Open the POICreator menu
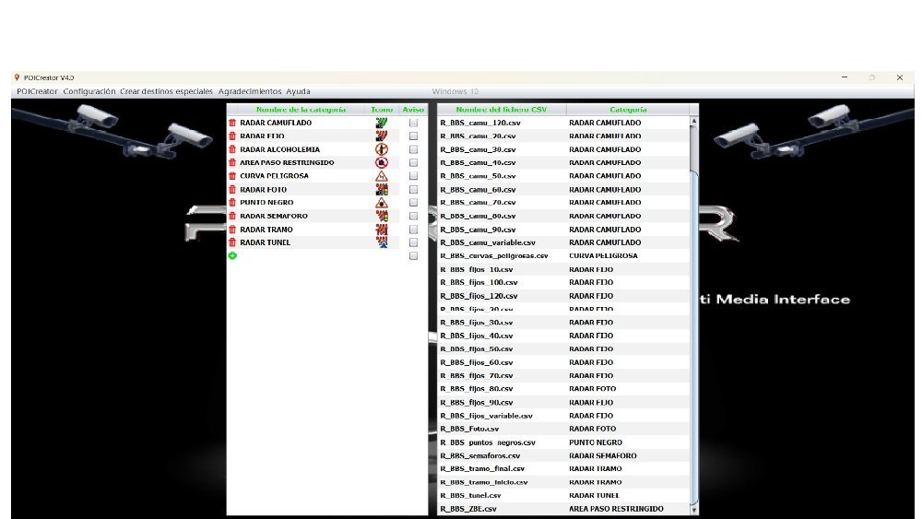This screenshot has width=922, height=519. pos(37,91)
